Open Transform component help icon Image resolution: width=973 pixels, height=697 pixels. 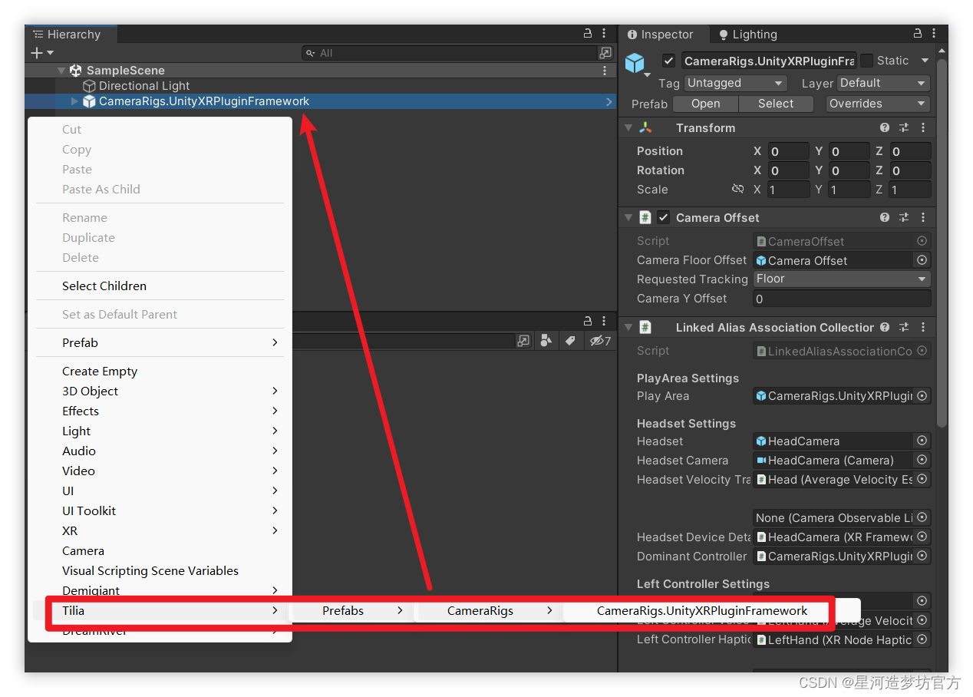[x=885, y=128]
